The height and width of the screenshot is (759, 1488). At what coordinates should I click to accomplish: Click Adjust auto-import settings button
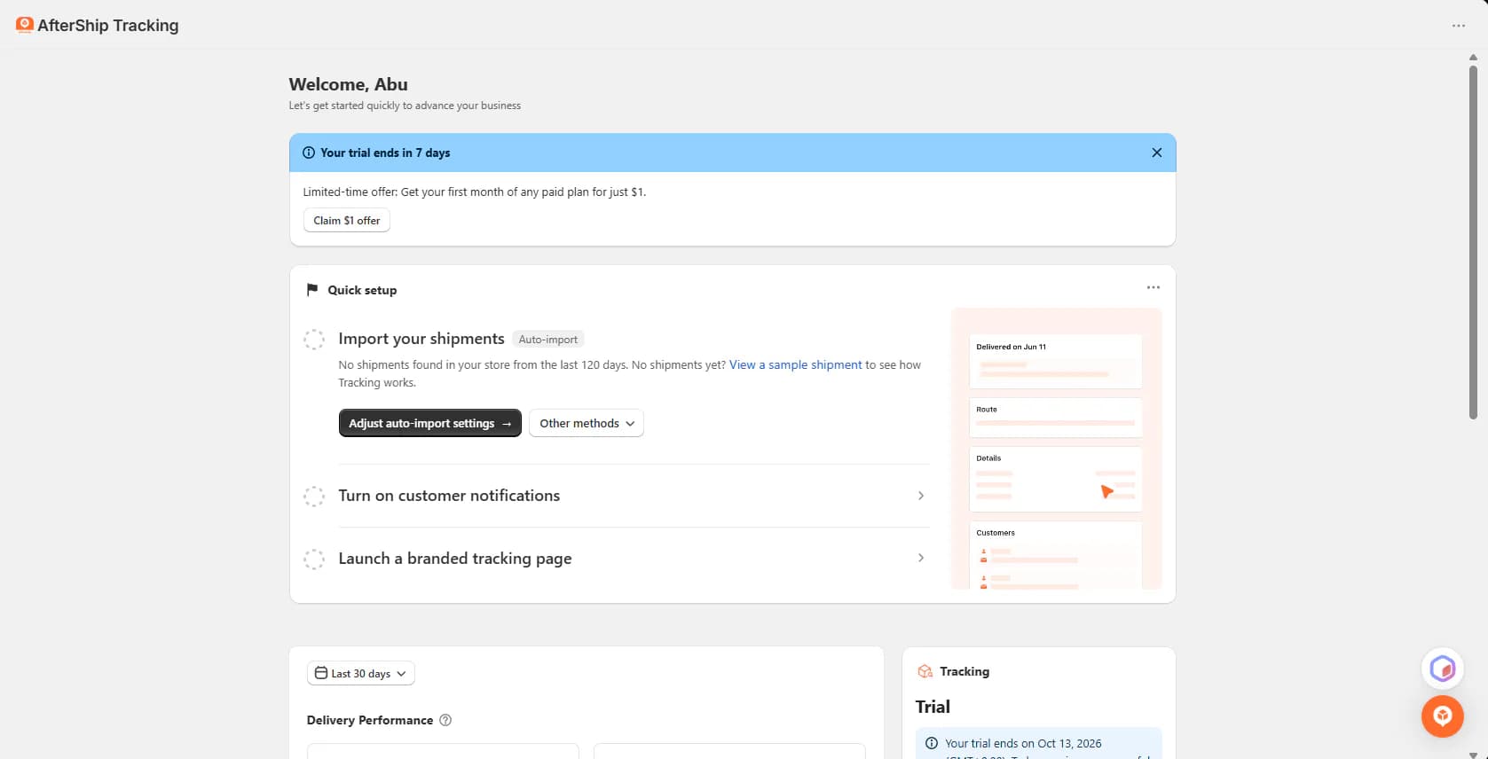(x=430, y=423)
